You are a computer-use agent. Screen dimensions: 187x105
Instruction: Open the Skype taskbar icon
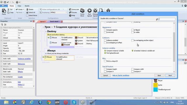point(74,102)
